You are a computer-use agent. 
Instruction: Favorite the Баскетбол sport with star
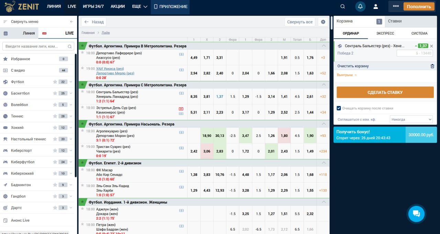tap(55, 93)
